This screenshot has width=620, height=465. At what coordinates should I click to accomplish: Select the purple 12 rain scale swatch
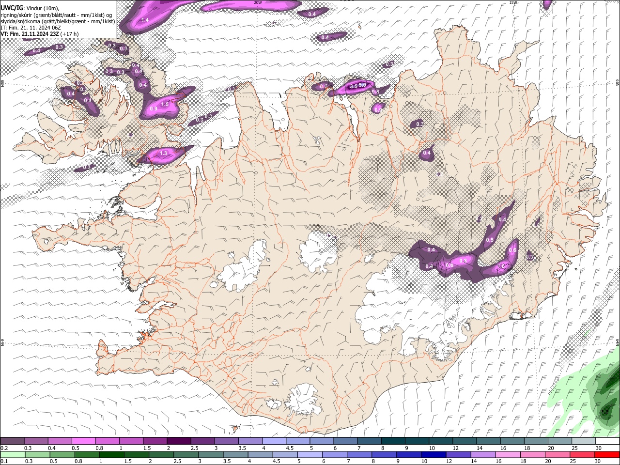[459, 454]
